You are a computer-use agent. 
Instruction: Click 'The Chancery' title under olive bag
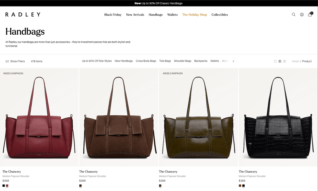pyautogui.click(x=168, y=172)
